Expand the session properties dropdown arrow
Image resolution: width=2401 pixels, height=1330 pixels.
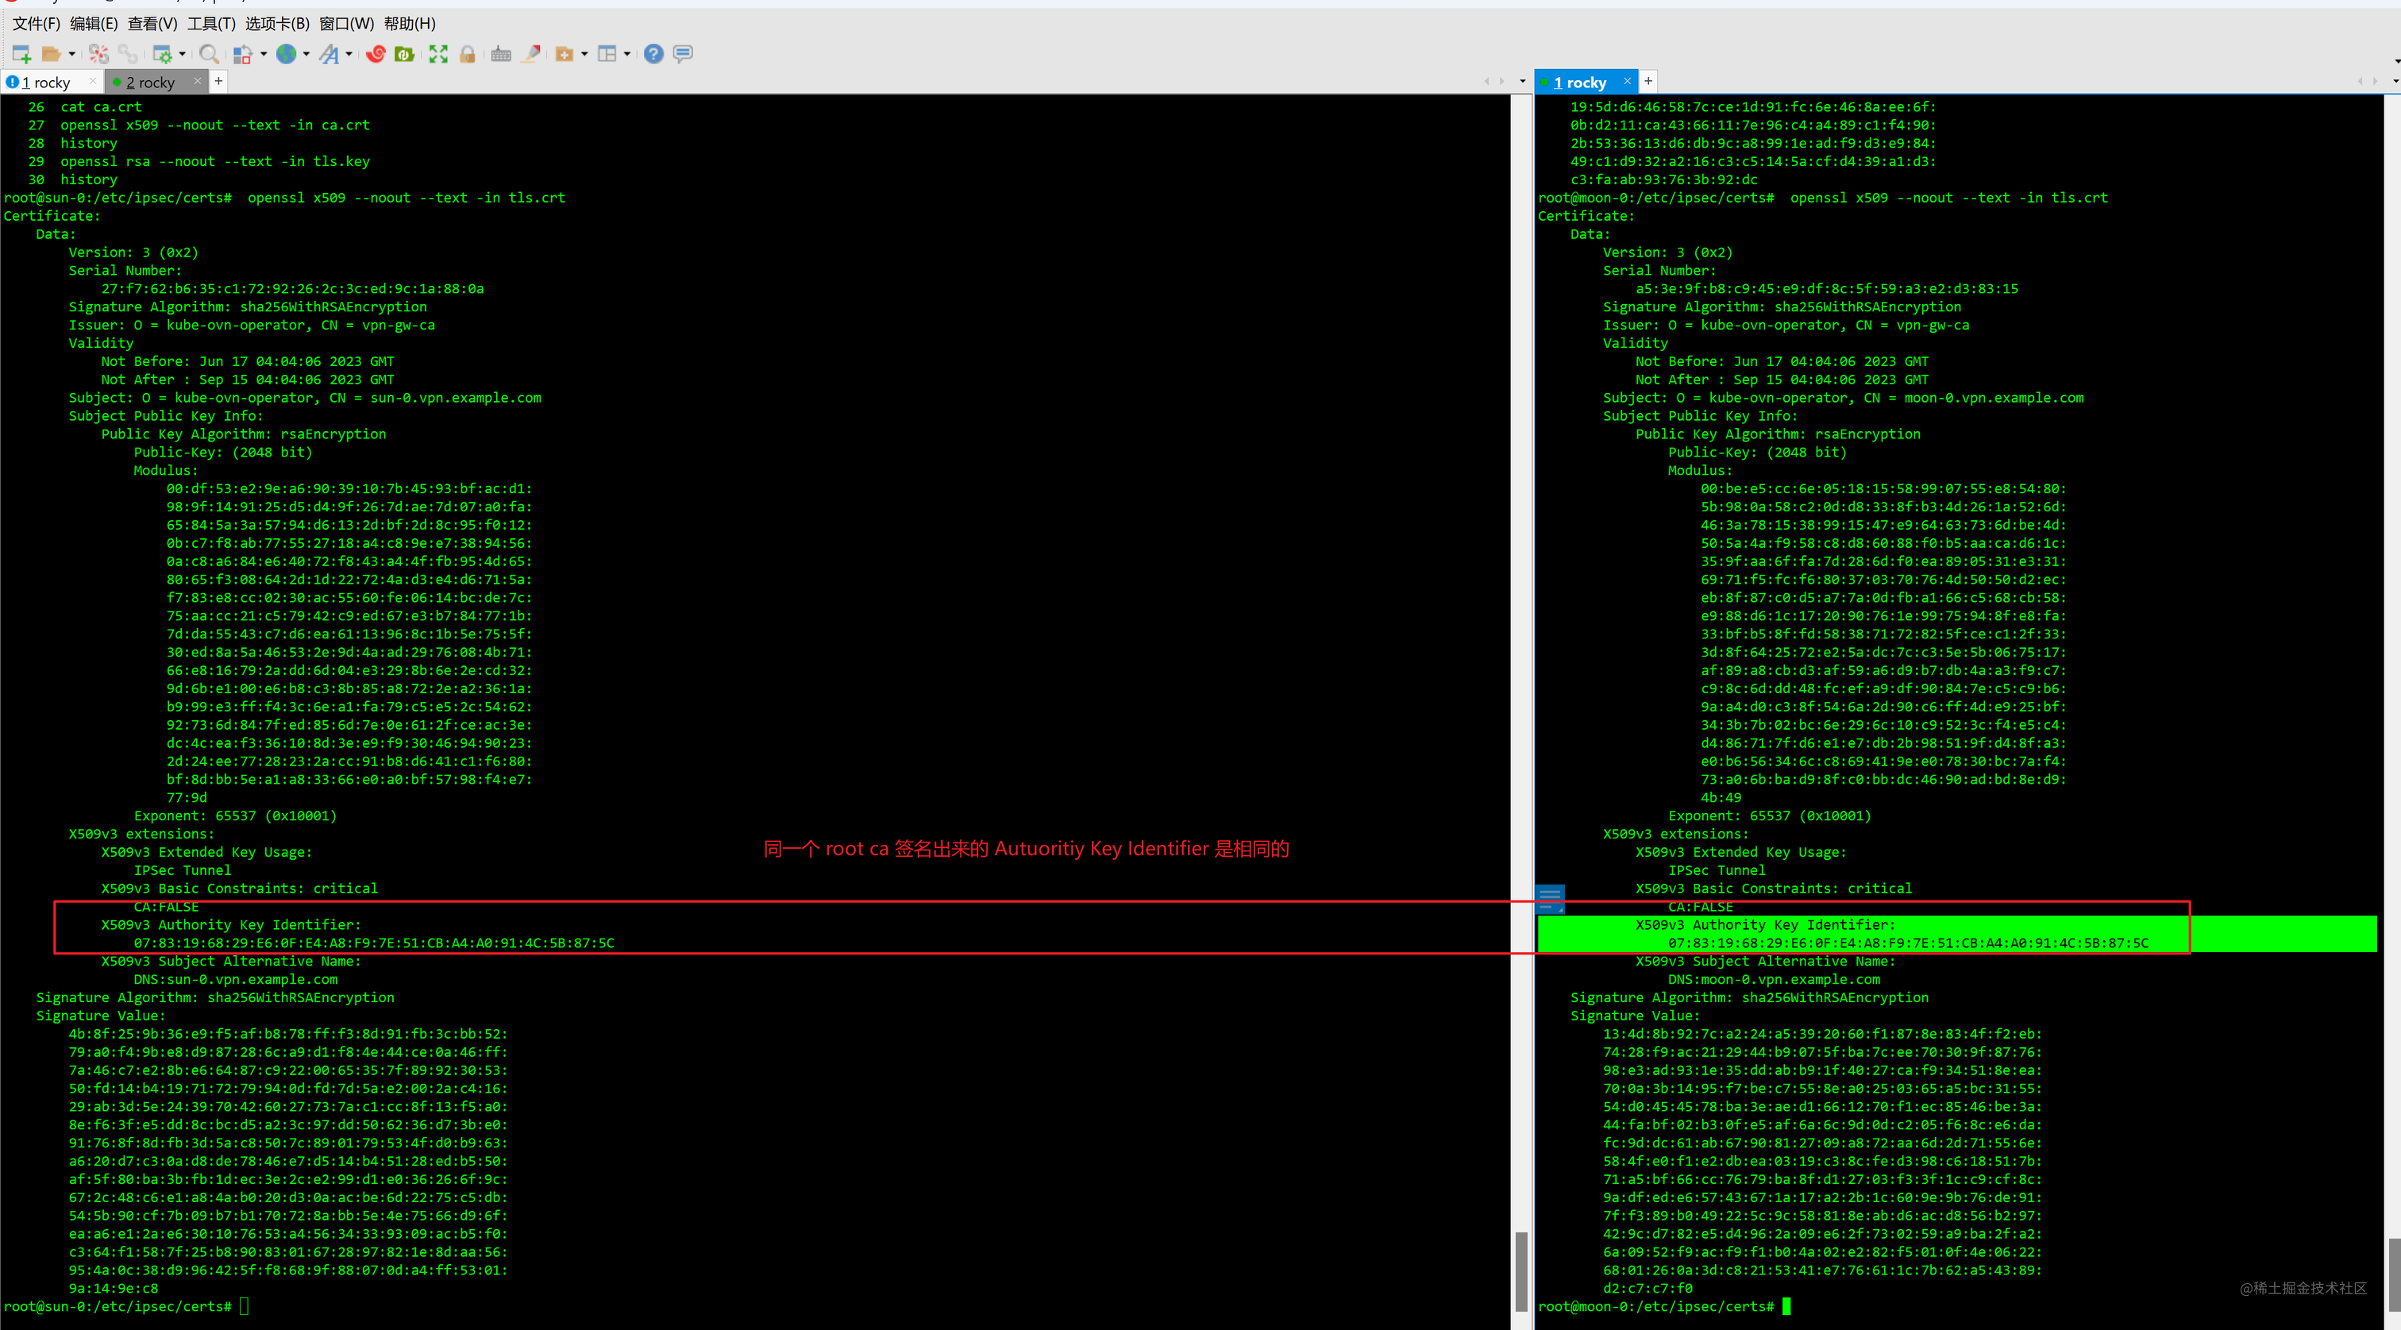[182, 54]
